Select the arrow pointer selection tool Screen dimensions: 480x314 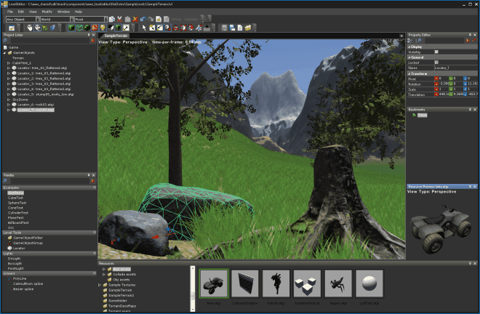pyautogui.click(x=144, y=28)
